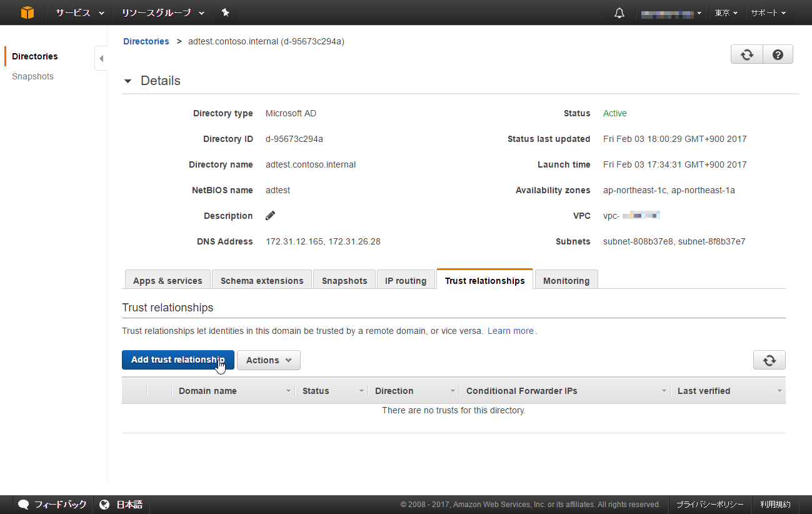The height and width of the screenshot is (514, 812).
Task: Select the Trust relationships tab
Action: [x=484, y=280]
